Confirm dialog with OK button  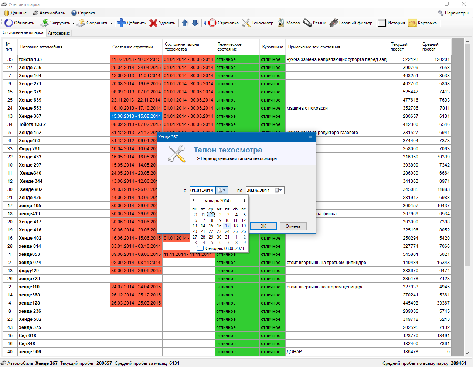(263, 226)
